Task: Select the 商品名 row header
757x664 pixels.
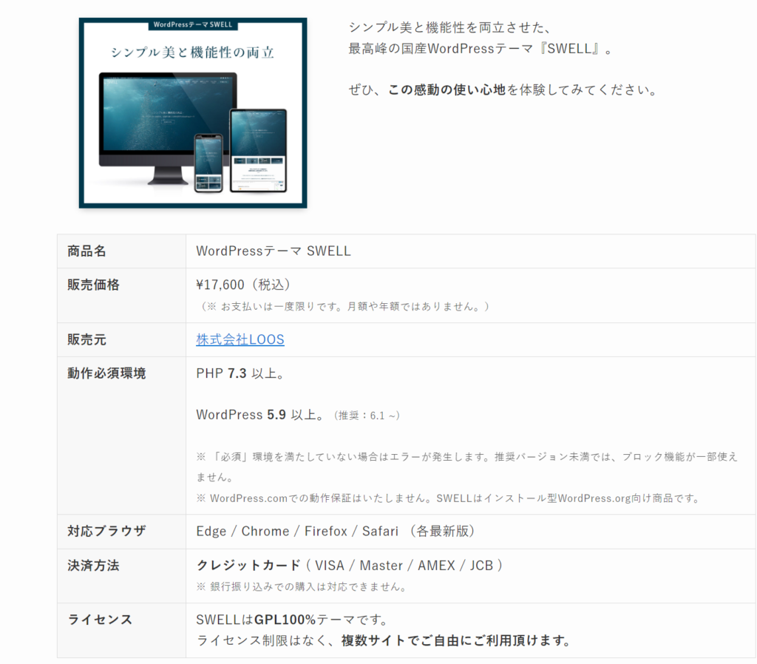Action: [x=122, y=251]
